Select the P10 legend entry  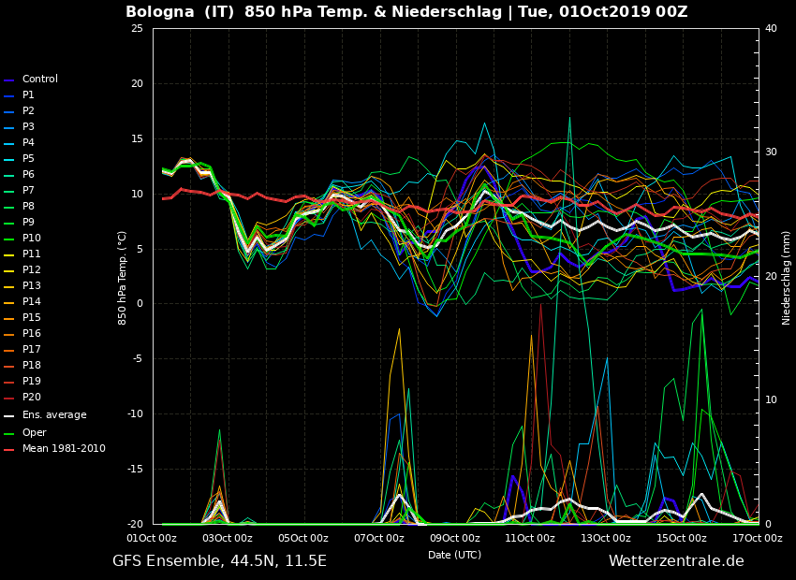(31, 239)
